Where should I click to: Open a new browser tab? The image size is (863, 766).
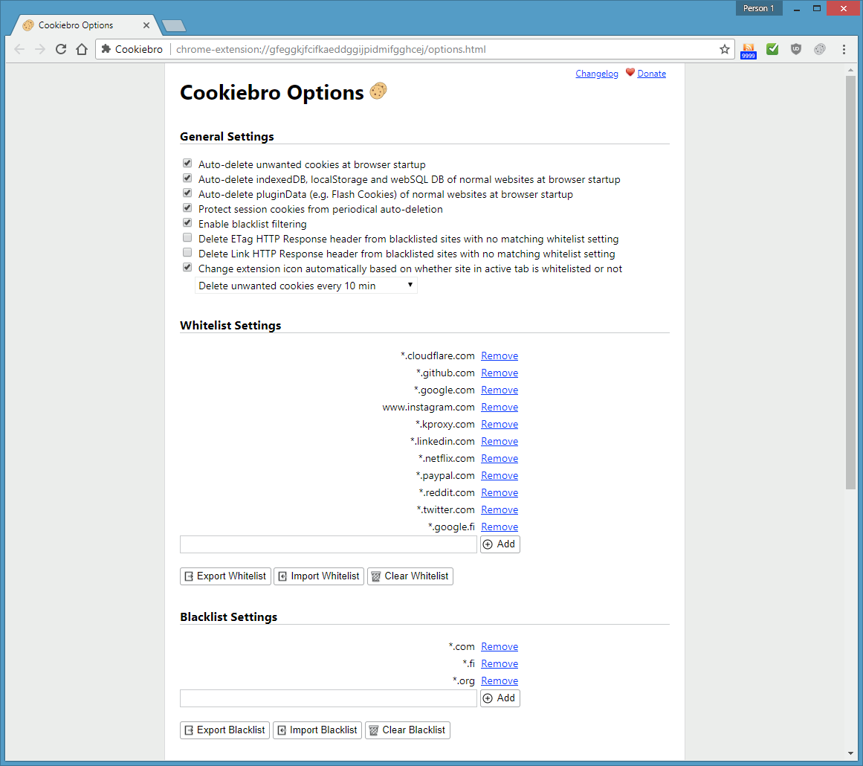[x=174, y=25]
